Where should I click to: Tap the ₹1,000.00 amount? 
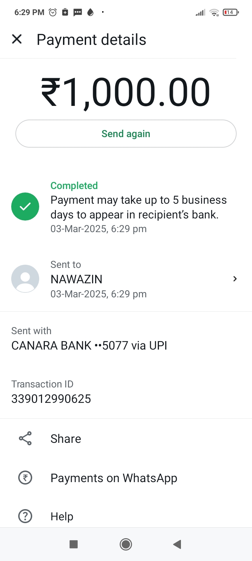pos(126,92)
